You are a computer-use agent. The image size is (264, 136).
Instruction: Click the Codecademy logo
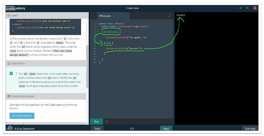coord(16,8)
